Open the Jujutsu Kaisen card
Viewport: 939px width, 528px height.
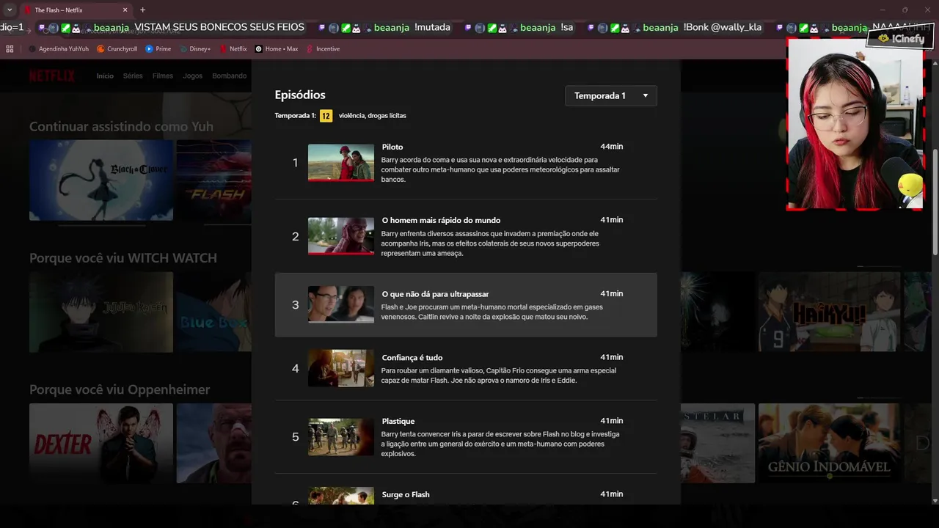101,312
